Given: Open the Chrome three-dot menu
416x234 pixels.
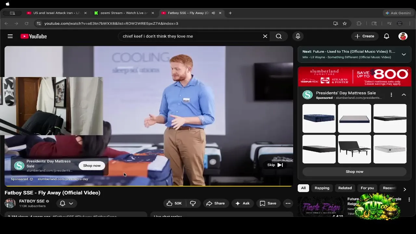Looking at the screenshot, I should click(410, 23).
